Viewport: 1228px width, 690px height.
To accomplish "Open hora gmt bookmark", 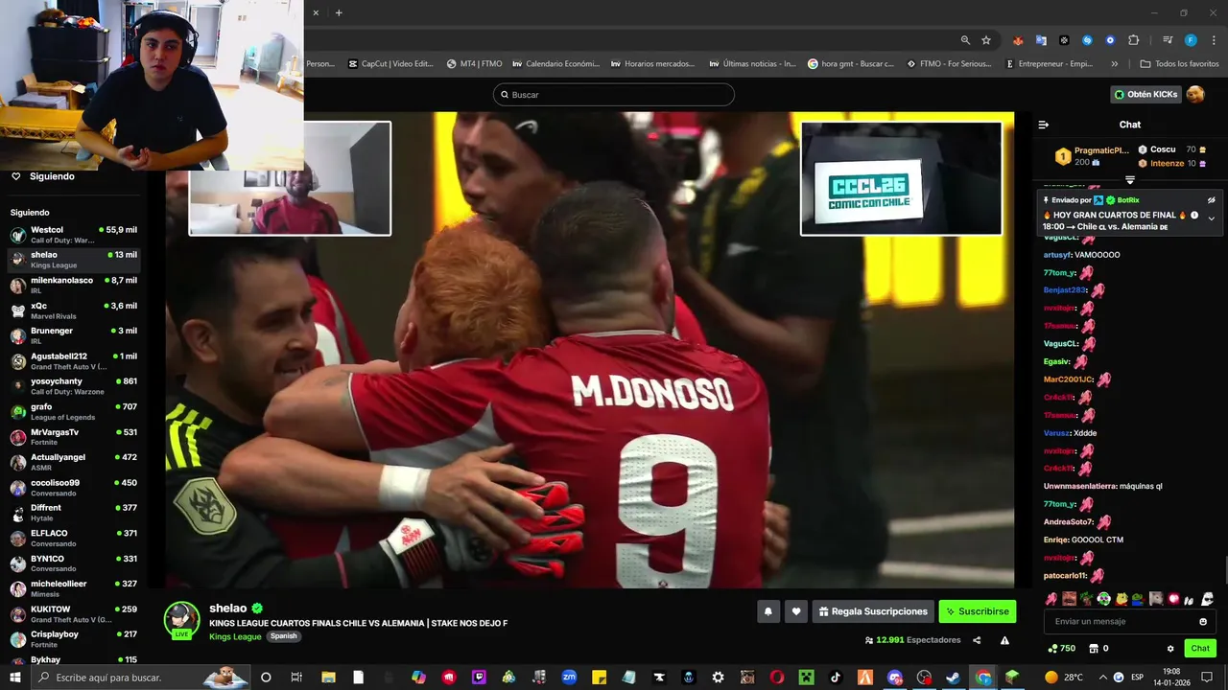I will coord(851,64).
